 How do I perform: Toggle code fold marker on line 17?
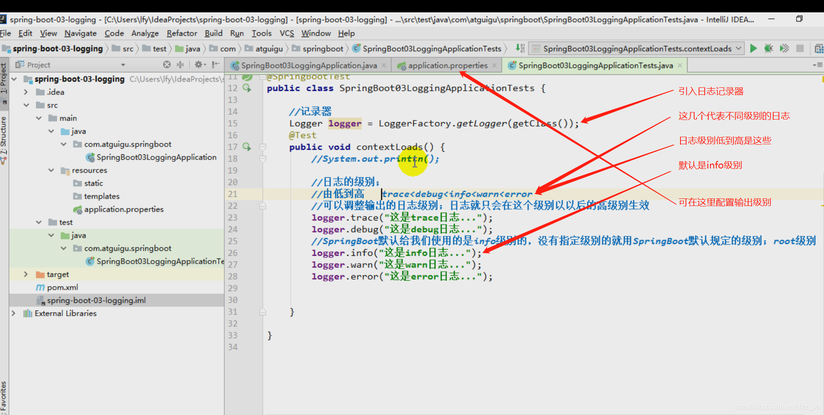263,147
